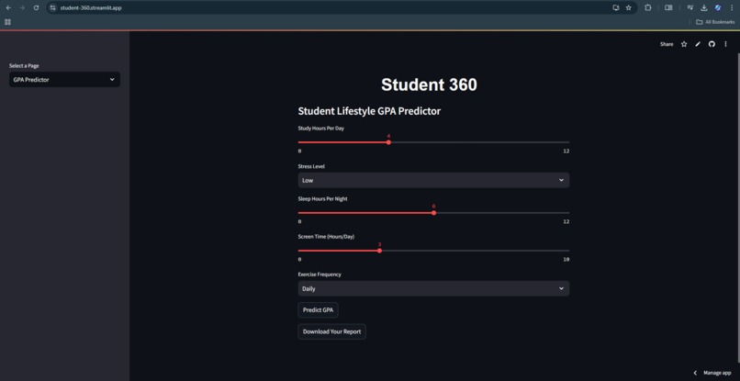
Task: Open the Chrome three-dot menu
Action: coord(732,7)
